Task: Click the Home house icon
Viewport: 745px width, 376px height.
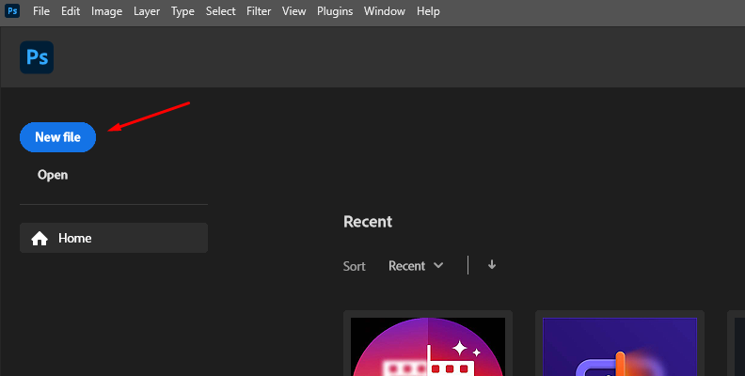Action: tap(40, 239)
